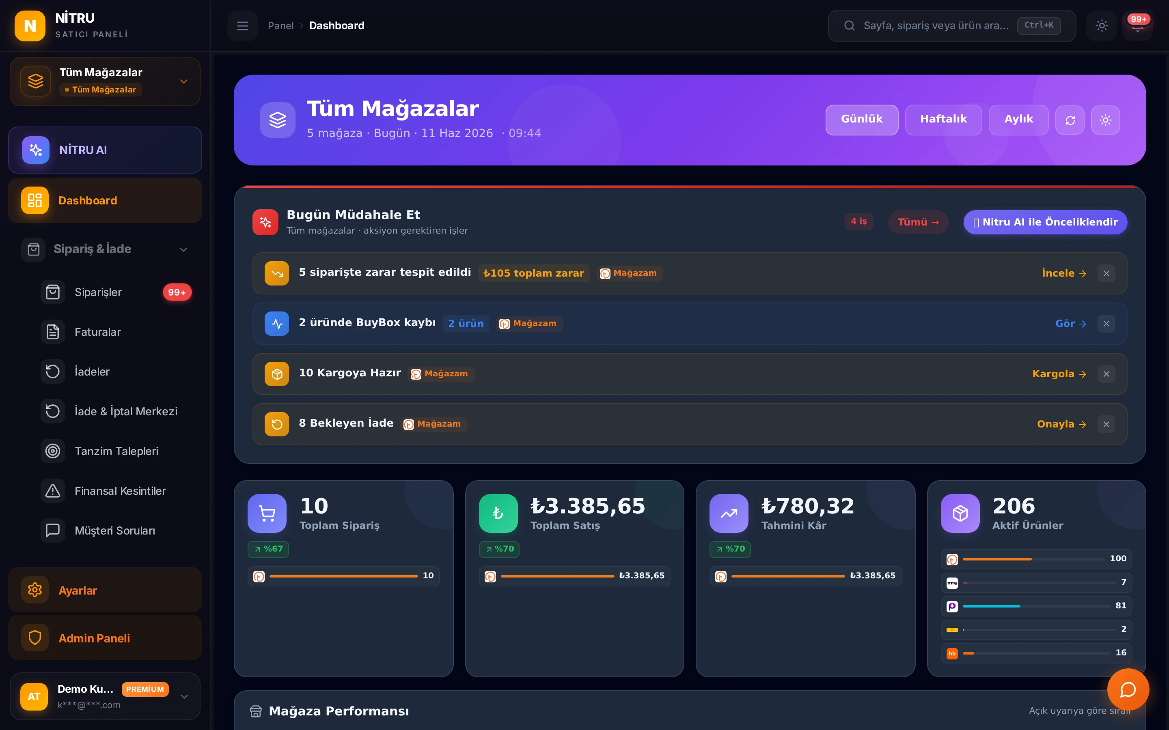Click the brightness icon in the purple banner

(1105, 120)
